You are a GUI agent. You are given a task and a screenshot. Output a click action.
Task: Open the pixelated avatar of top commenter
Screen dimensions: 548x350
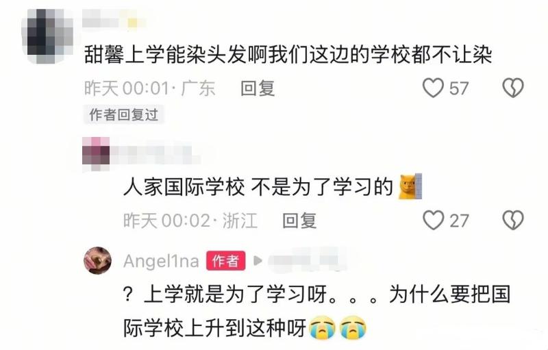(48, 36)
